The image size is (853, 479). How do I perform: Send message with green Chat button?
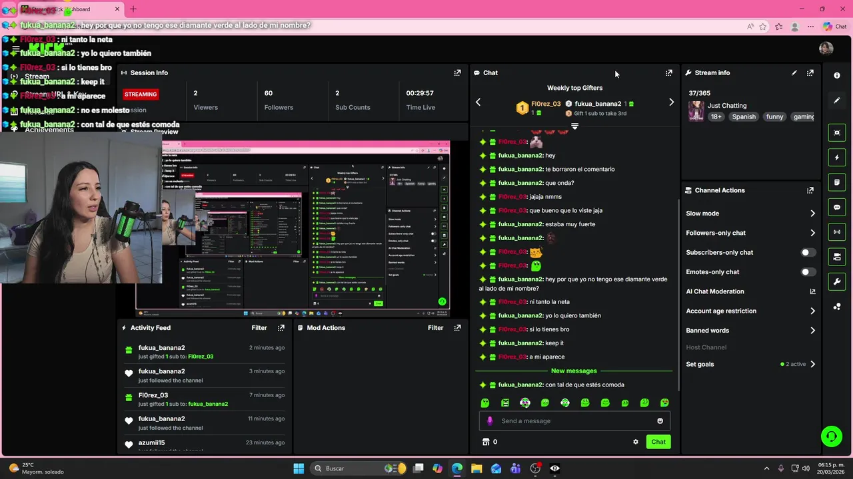[x=658, y=442]
